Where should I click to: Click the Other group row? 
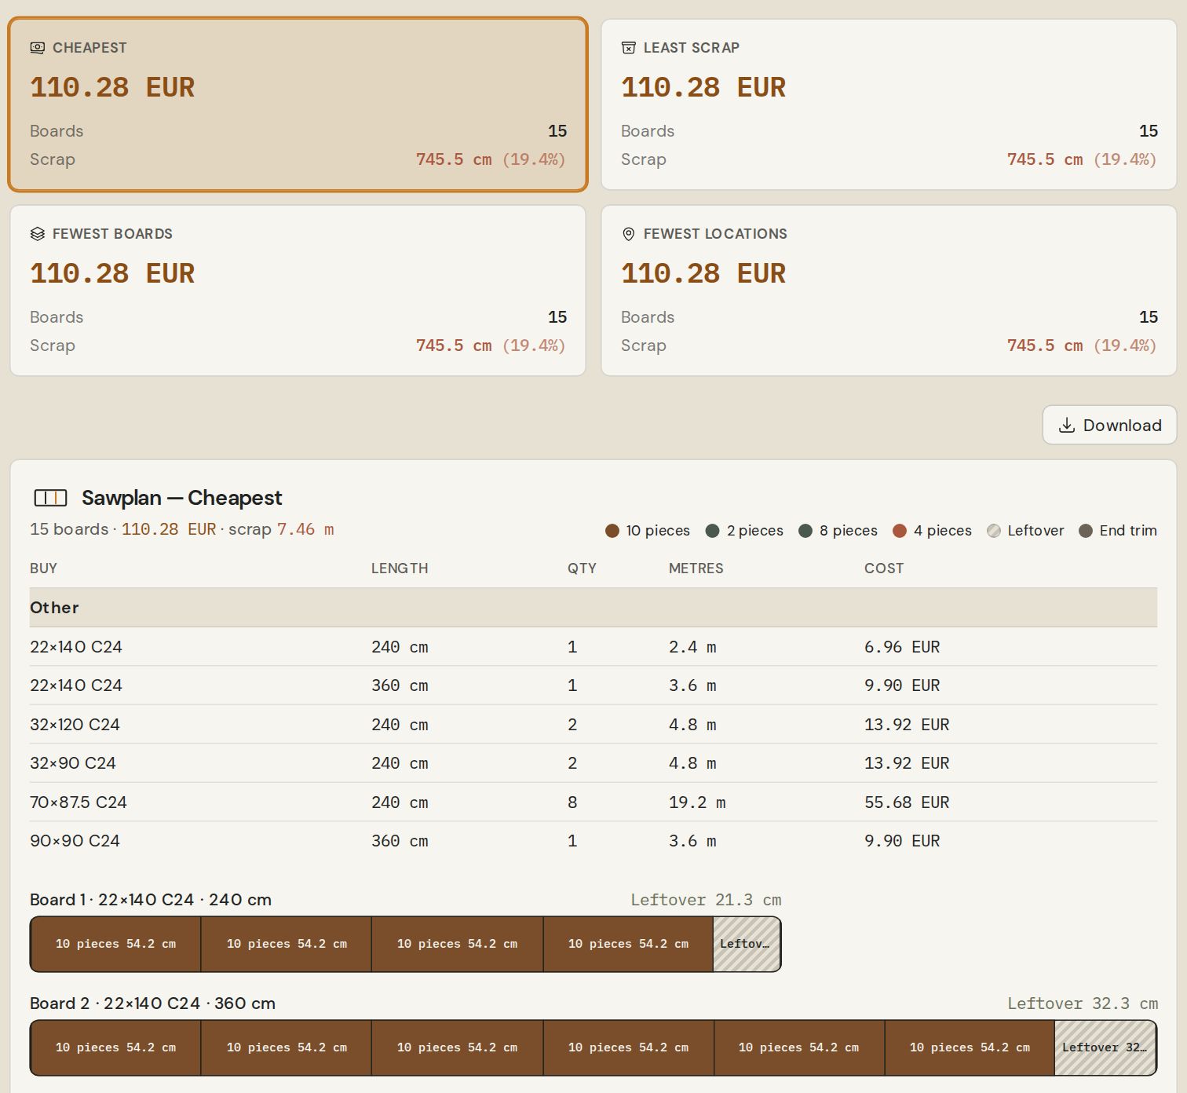(x=593, y=608)
